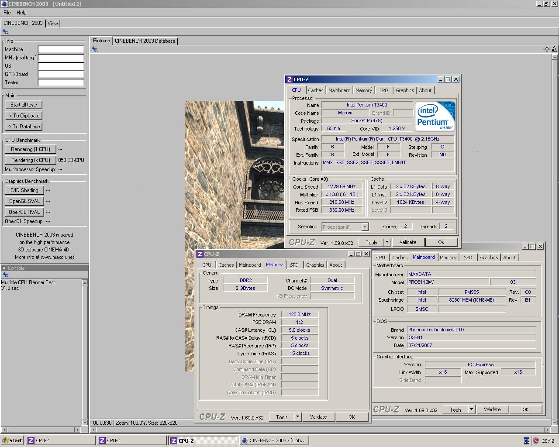This screenshot has height=447, width=559.
Task: Run Rendering (1 CPU) benchmark
Action: point(31,149)
